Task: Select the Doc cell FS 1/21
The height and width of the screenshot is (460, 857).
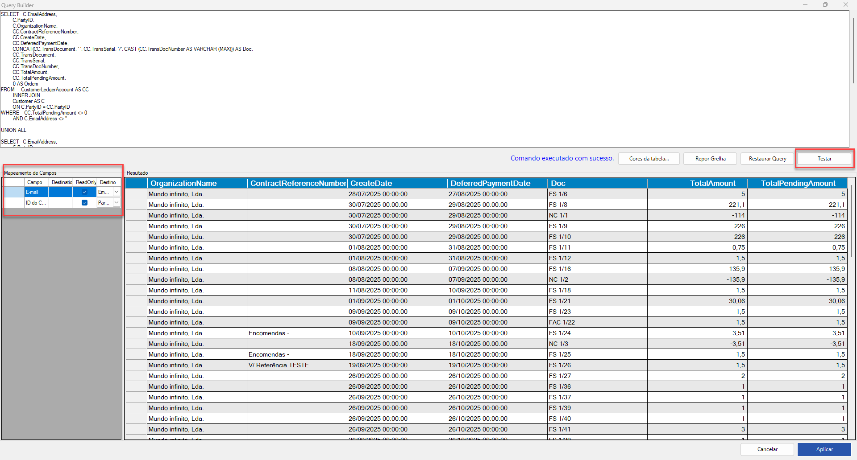Action: 597,301
